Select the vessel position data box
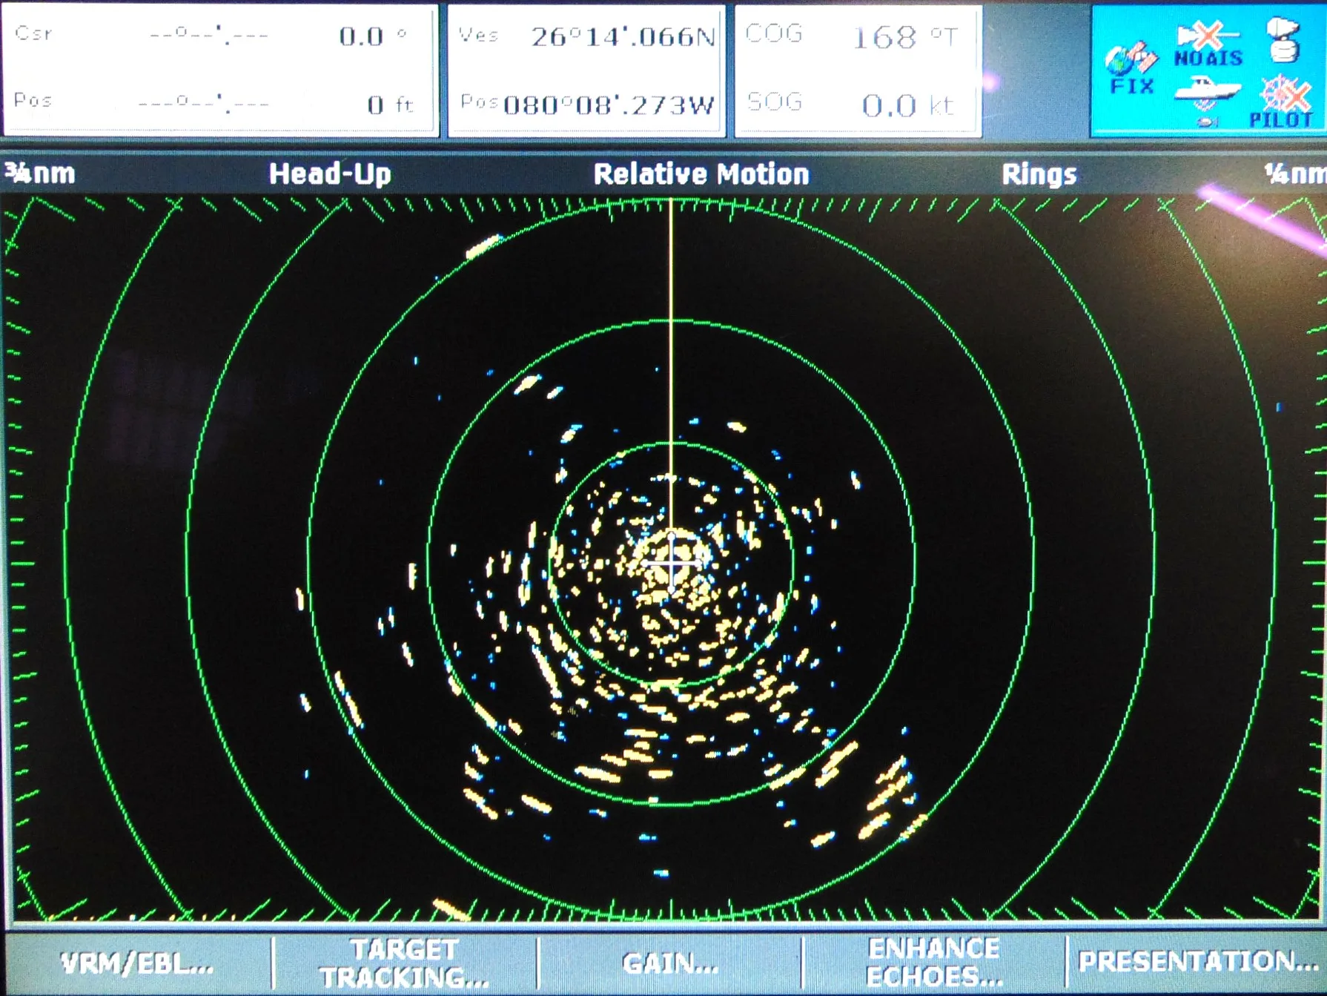Screen dimensions: 1327x996 point(586,70)
